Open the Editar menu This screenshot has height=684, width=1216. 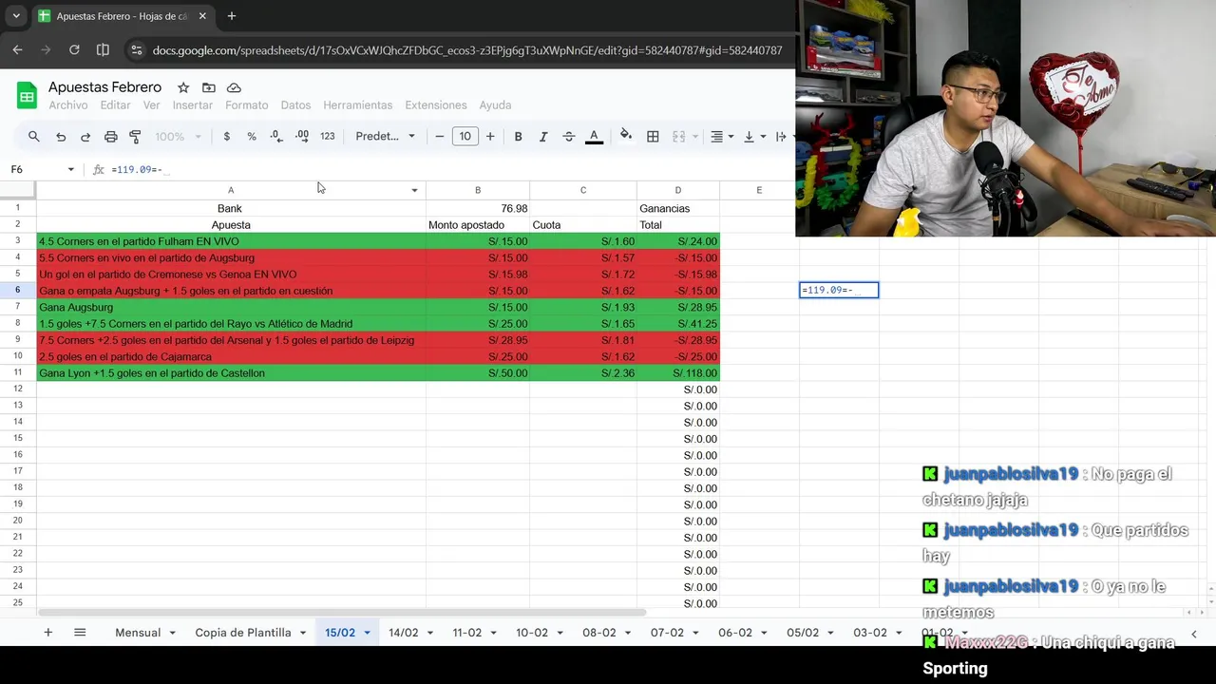pos(115,105)
